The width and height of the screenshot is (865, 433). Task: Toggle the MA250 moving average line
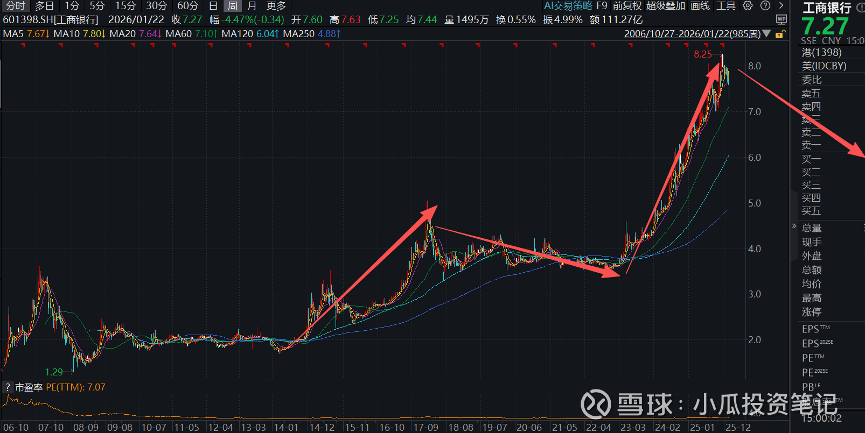[x=312, y=34]
